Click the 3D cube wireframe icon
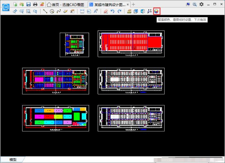The image size is (225, 163). [143, 11]
